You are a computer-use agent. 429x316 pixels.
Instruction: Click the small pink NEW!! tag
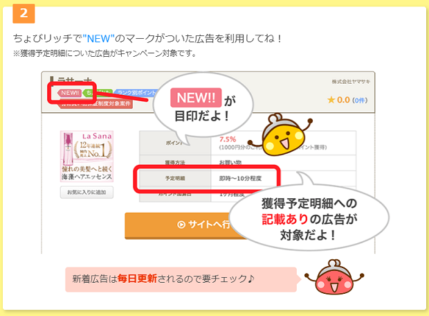70,93
